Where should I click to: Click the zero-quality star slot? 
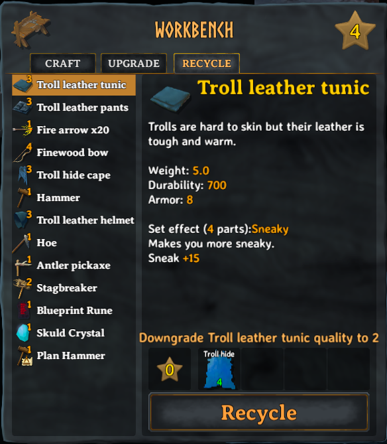click(x=170, y=369)
